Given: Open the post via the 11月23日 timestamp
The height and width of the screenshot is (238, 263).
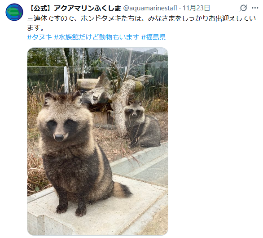Looking at the screenshot, I should (196, 8).
